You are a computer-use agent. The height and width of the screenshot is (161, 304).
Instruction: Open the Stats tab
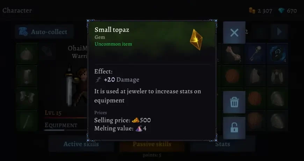[x=223, y=144]
